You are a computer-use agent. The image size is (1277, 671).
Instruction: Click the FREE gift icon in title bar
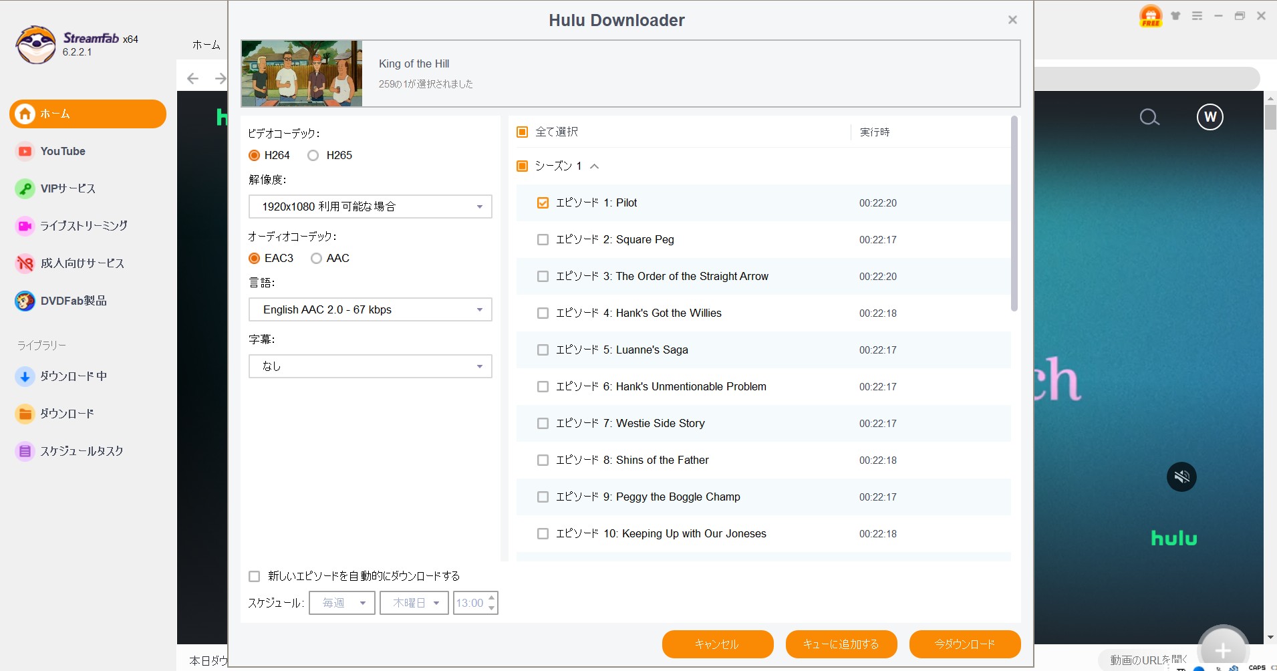pos(1151,15)
